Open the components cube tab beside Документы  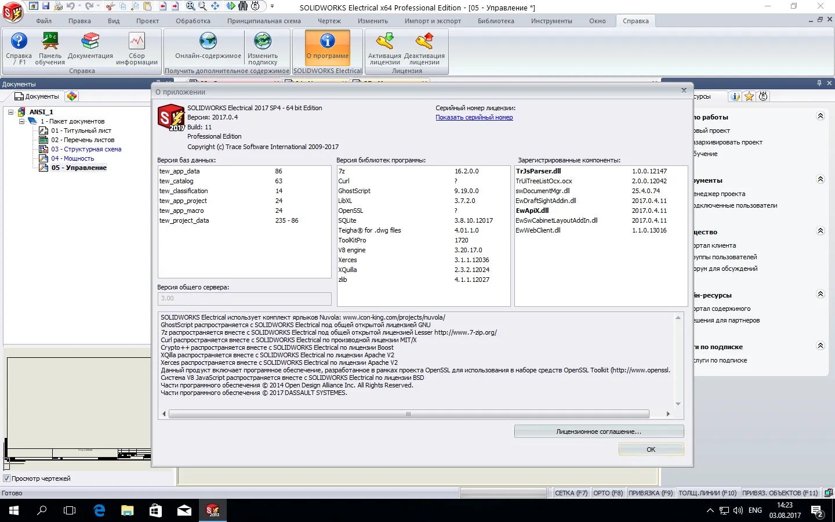(x=72, y=96)
